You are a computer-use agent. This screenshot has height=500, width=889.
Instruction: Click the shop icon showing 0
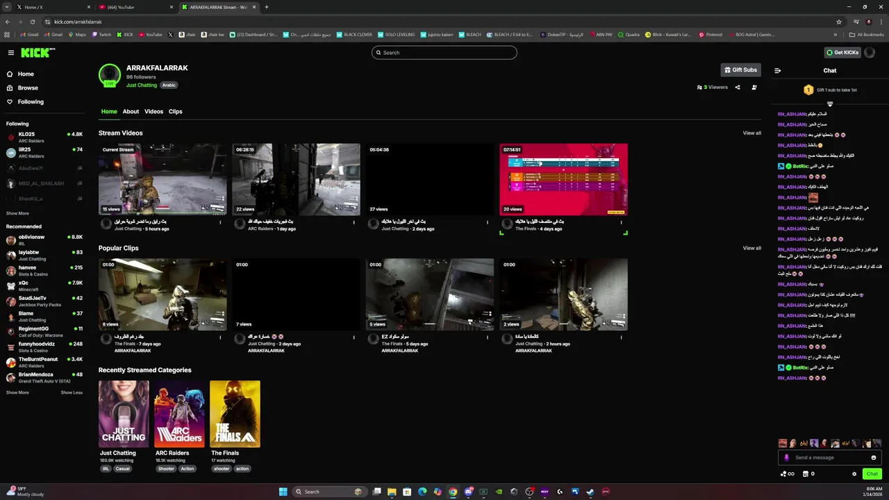click(x=808, y=474)
